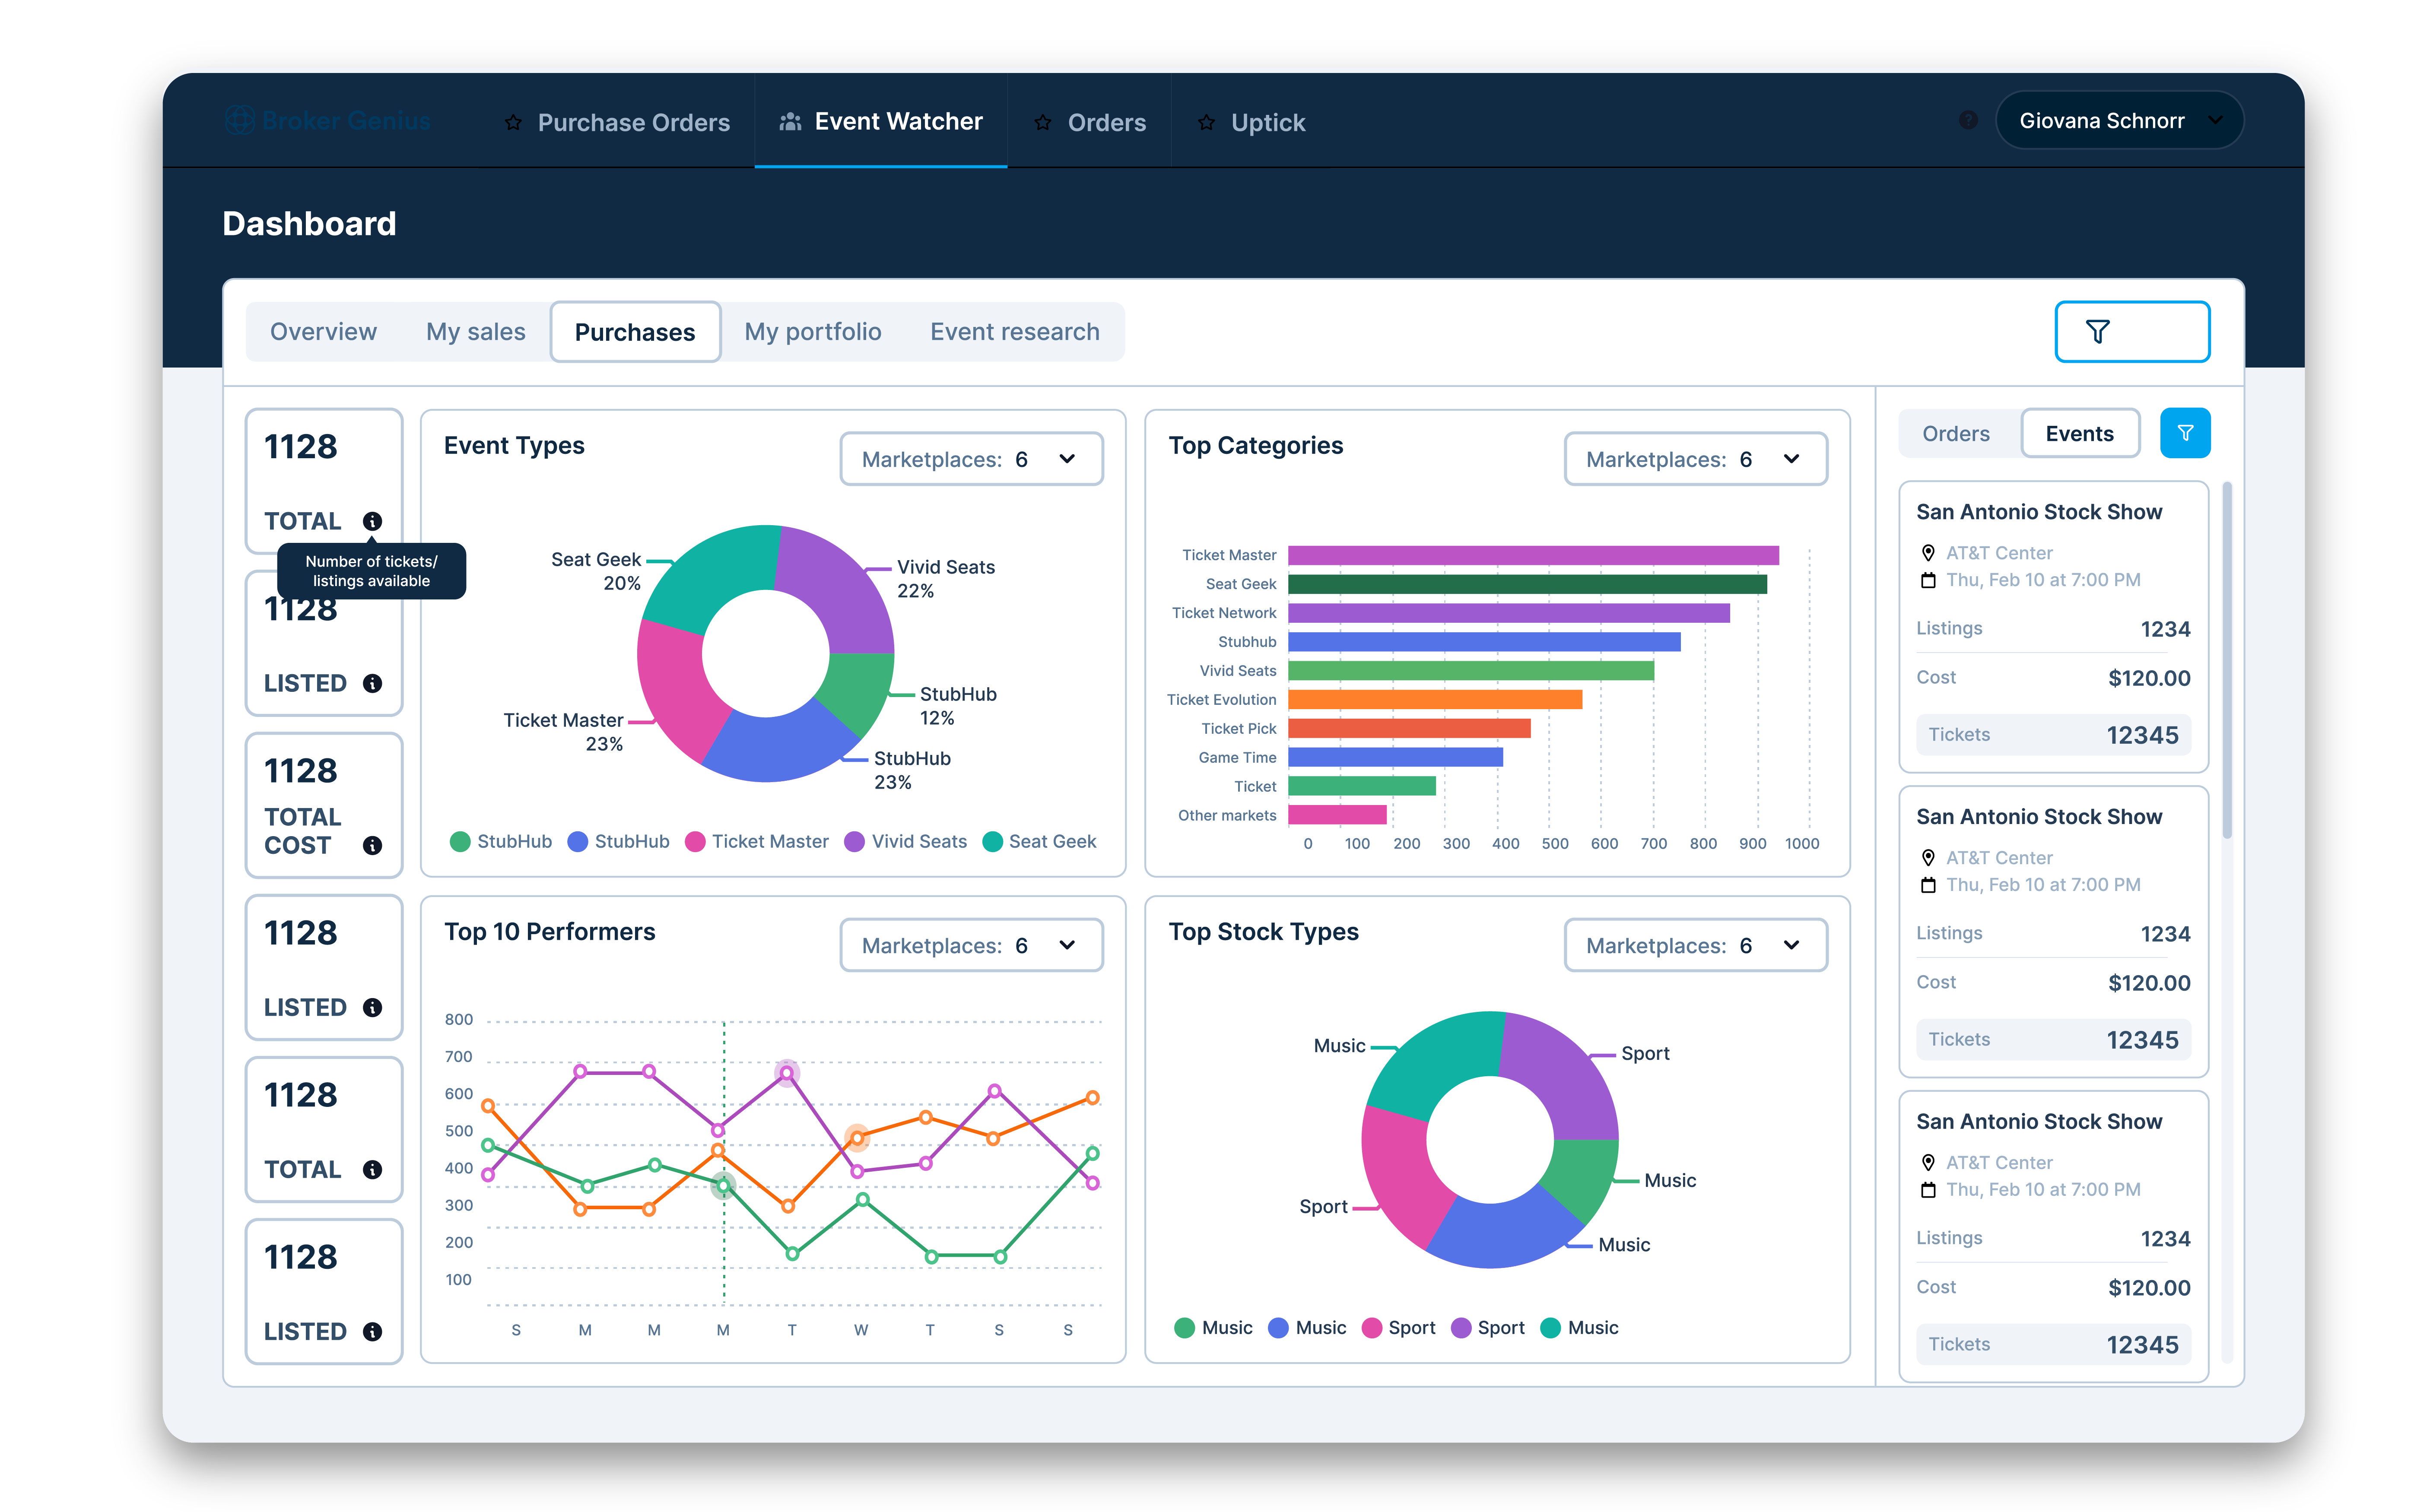The width and height of the screenshot is (2430, 1512).
Task: Toggle Seat Geek in Event Types legend
Action: [1040, 841]
